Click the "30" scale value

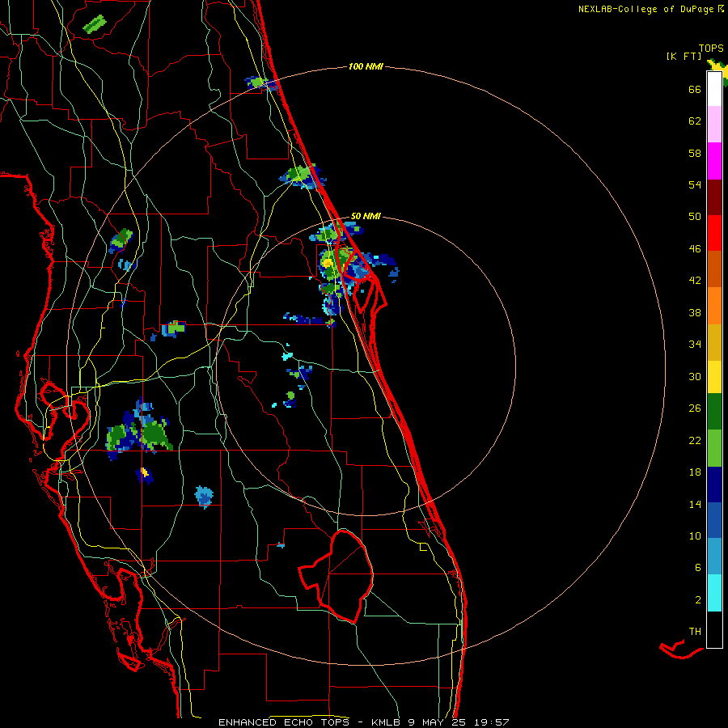tap(695, 376)
